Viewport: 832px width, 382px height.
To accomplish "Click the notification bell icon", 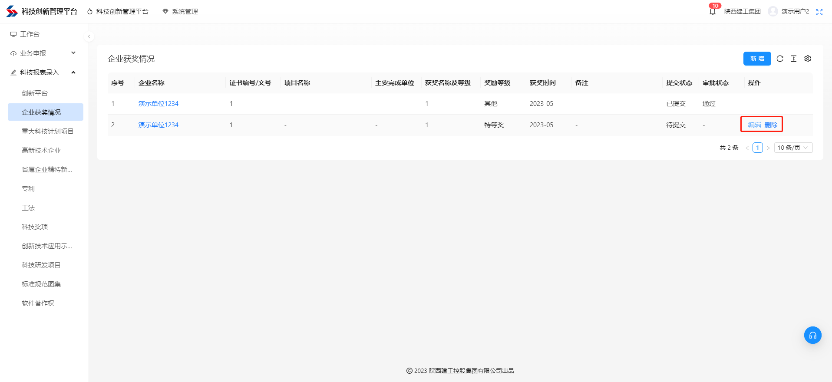I will 712,12.
